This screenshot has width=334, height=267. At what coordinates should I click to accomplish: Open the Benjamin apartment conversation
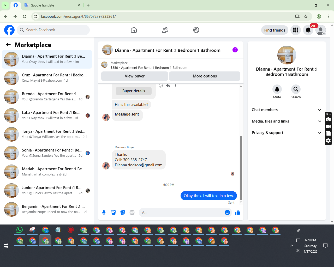(47, 209)
